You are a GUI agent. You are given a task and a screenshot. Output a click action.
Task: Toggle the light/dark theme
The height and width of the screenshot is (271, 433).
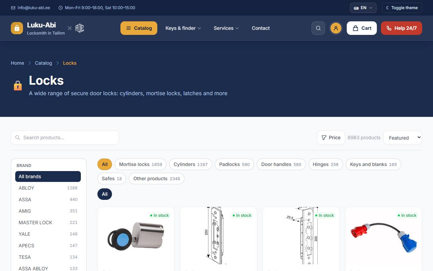(402, 8)
